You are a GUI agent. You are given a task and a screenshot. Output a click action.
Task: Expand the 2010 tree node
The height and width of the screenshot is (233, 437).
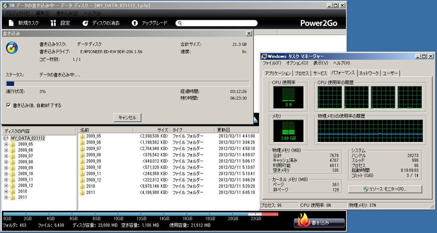(x=6, y=191)
